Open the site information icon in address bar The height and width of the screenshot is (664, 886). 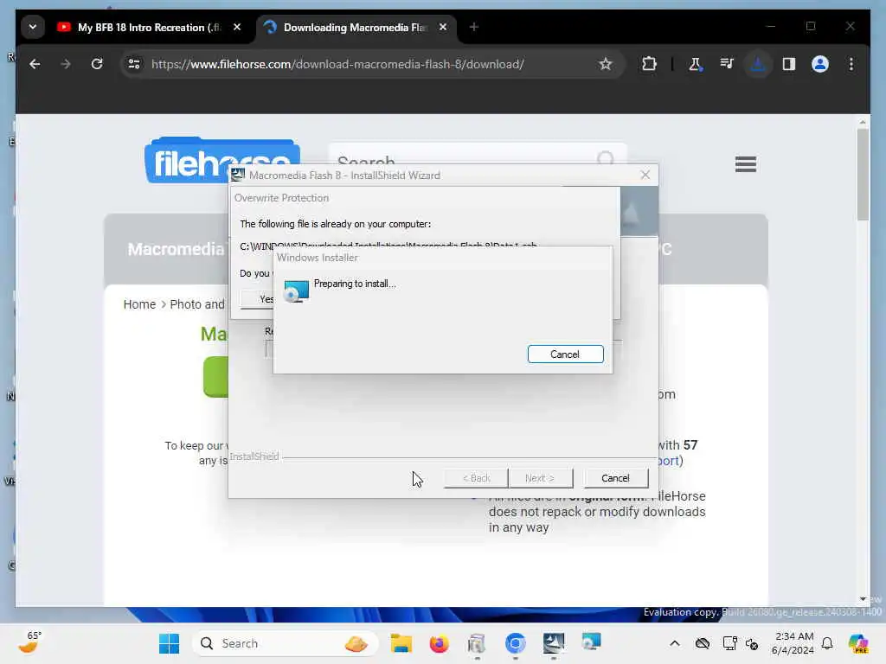(134, 64)
